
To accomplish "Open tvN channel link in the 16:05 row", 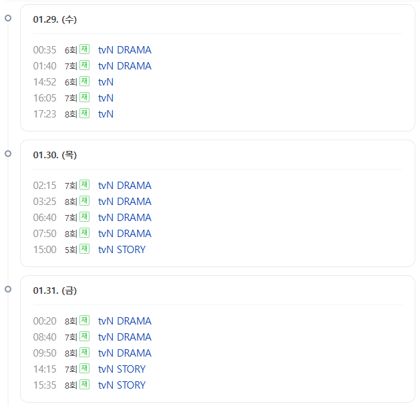I will coord(106,98).
